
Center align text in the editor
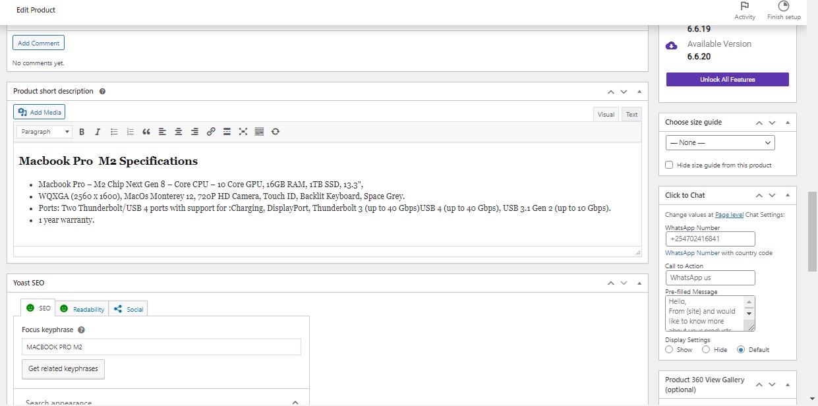pos(179,132)
